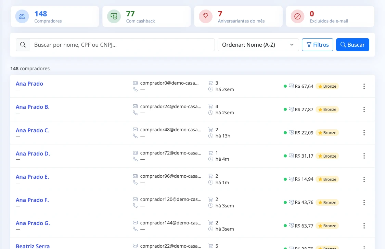The height and width of the screenshot is (249, 385).
Task: Click the birthday heart icon
Action: coord(206,16)
